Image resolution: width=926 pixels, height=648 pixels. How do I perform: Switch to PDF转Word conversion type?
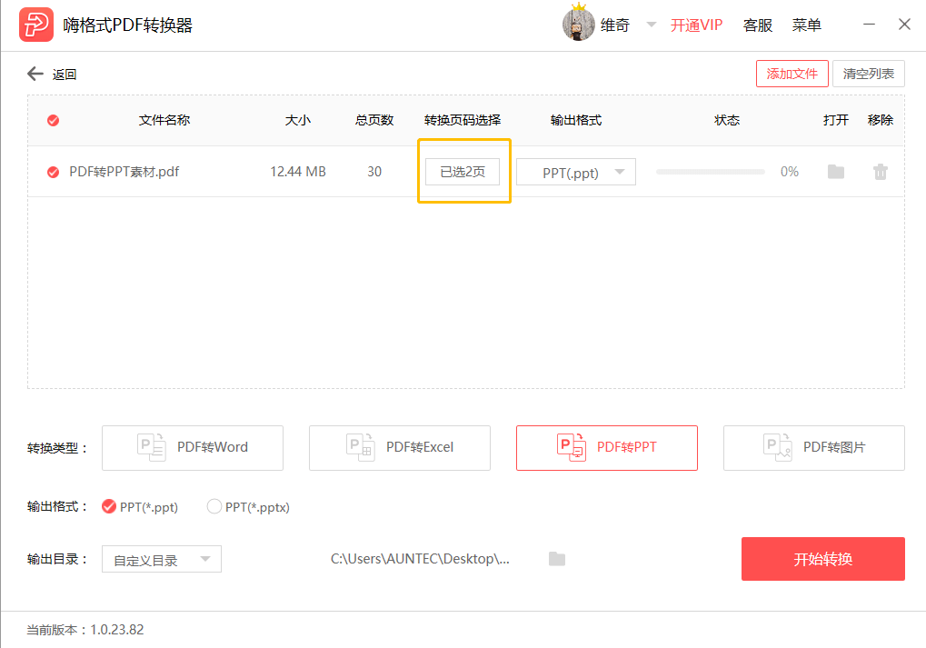click(193, 448)
